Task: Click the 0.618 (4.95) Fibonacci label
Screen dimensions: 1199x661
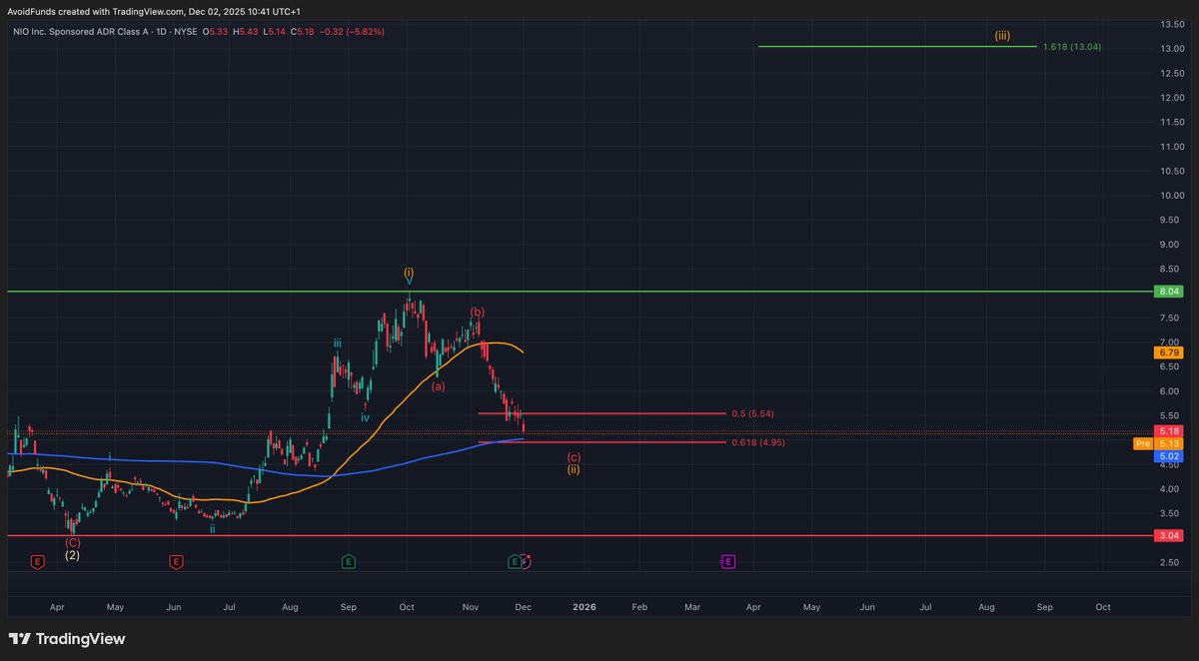Action: point(758,442)
